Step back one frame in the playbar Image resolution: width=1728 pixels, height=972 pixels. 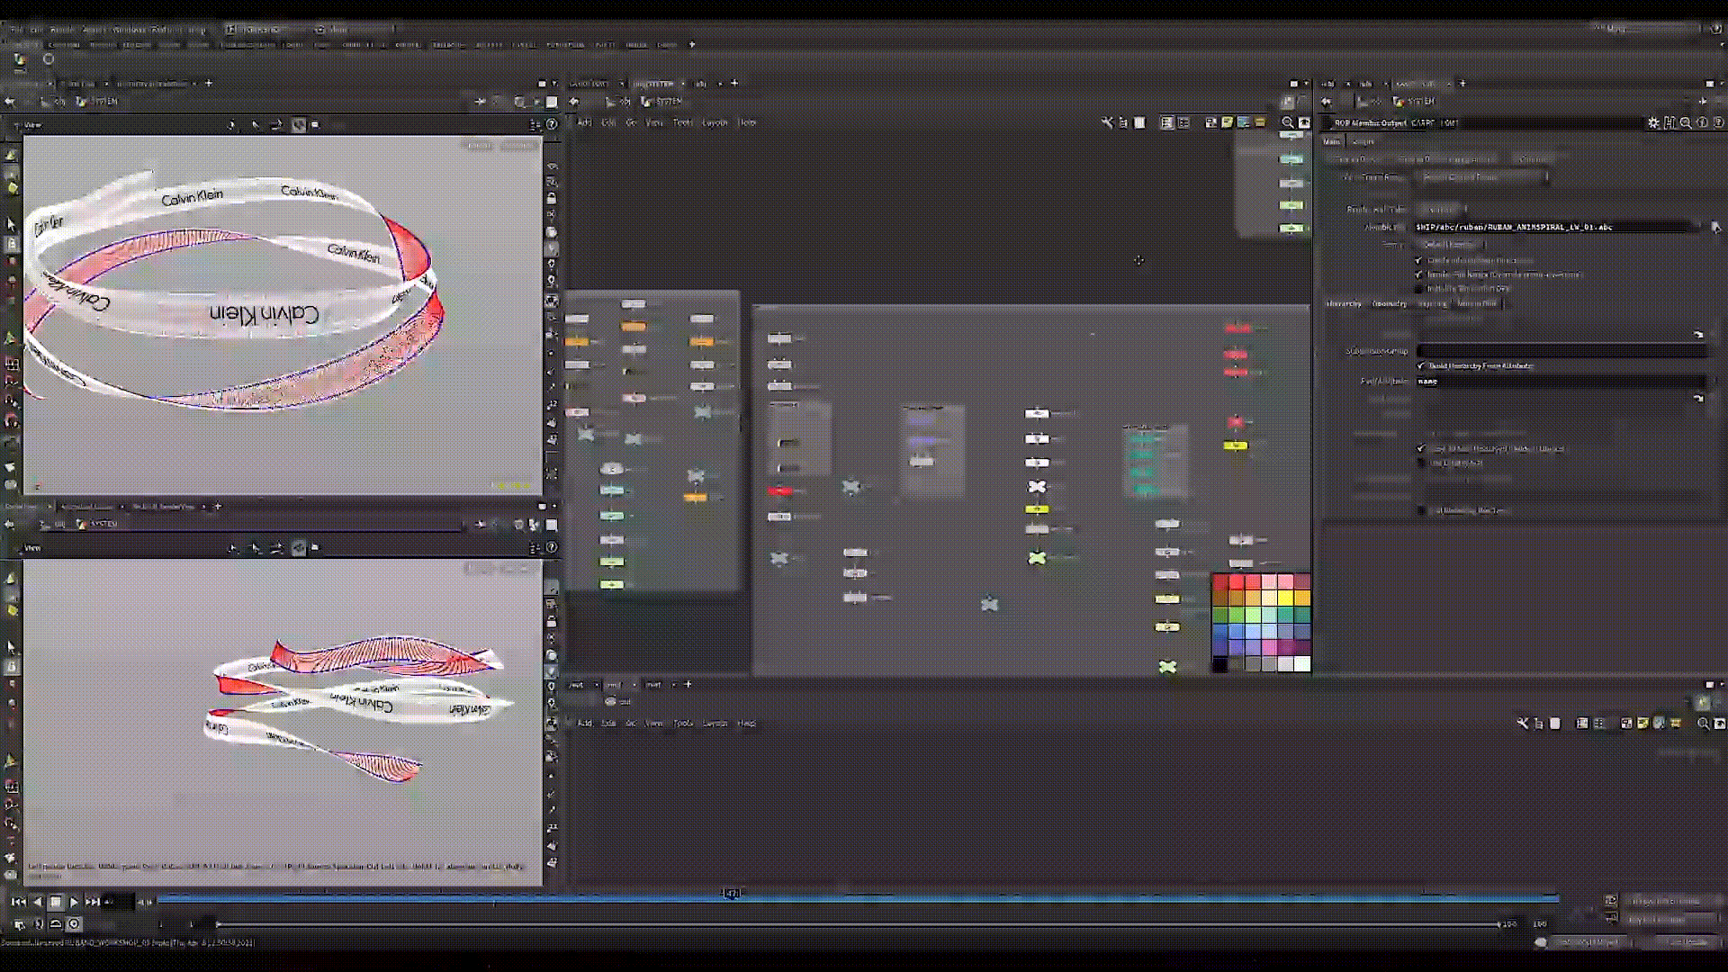(37, 901)
